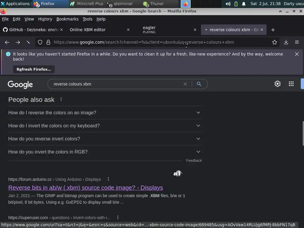Open the Firefox downloads panel

pos(286,42)
